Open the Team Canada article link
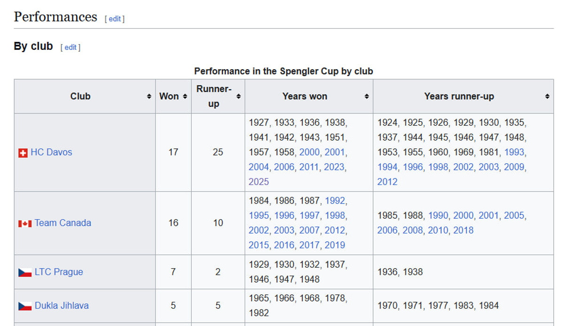Viewport: 564px width, 326px height. pos(63,223)
